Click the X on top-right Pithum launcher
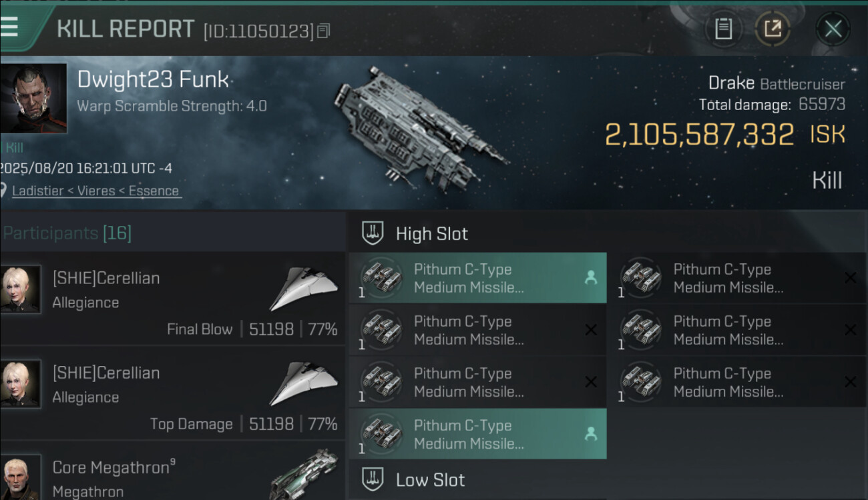Image resolution: width=868 pixels, height=500 pixels. [x=850, y=278]
